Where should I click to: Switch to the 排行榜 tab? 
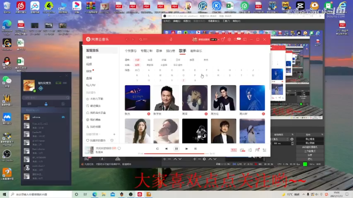tap(170, 51)
